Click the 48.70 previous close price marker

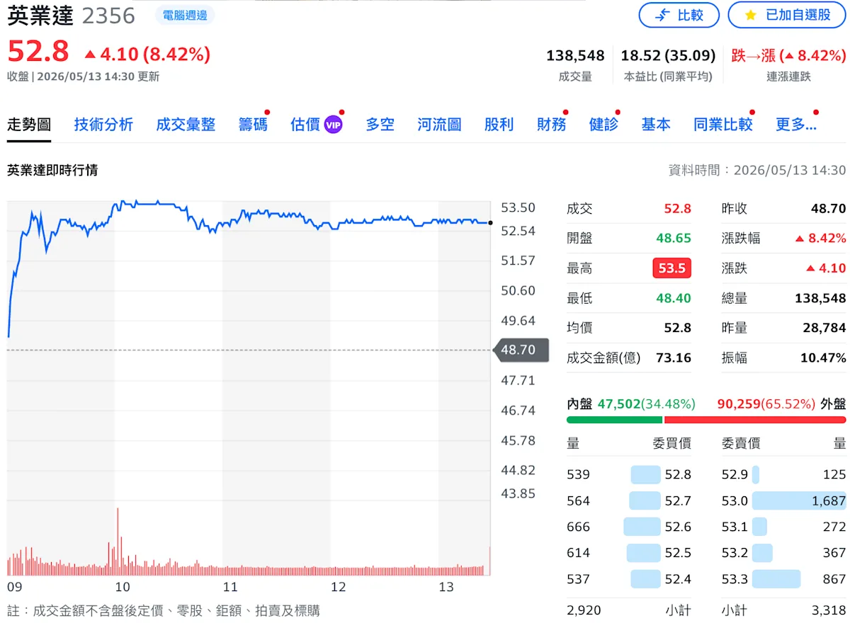520,350
